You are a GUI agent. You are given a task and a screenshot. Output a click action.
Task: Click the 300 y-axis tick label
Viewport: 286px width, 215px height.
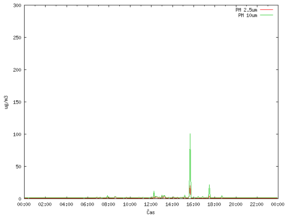point(17,5)
